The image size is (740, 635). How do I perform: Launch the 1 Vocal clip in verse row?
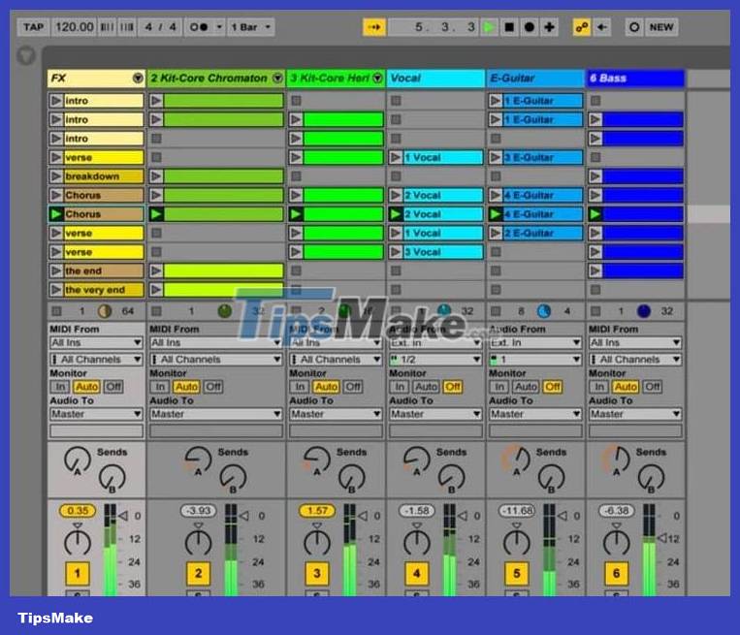click(x=396, y=157)
